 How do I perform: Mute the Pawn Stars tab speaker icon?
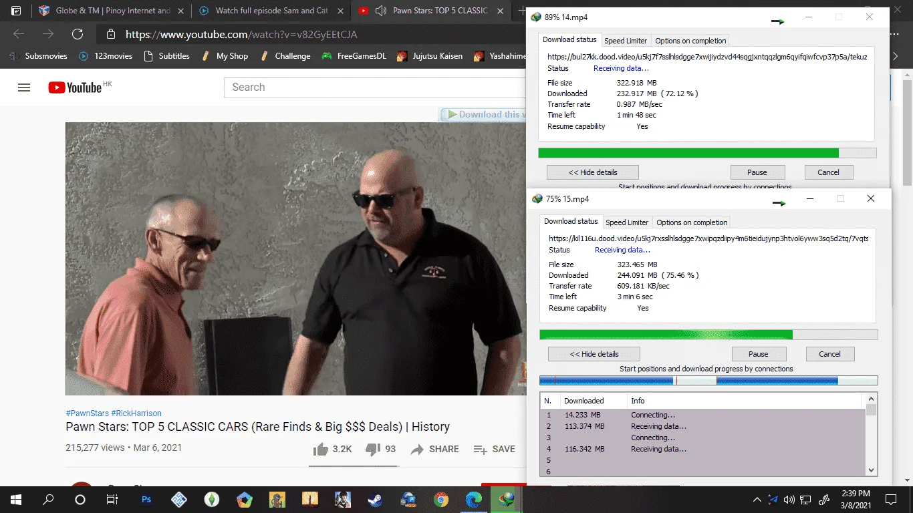pos(381,11)
